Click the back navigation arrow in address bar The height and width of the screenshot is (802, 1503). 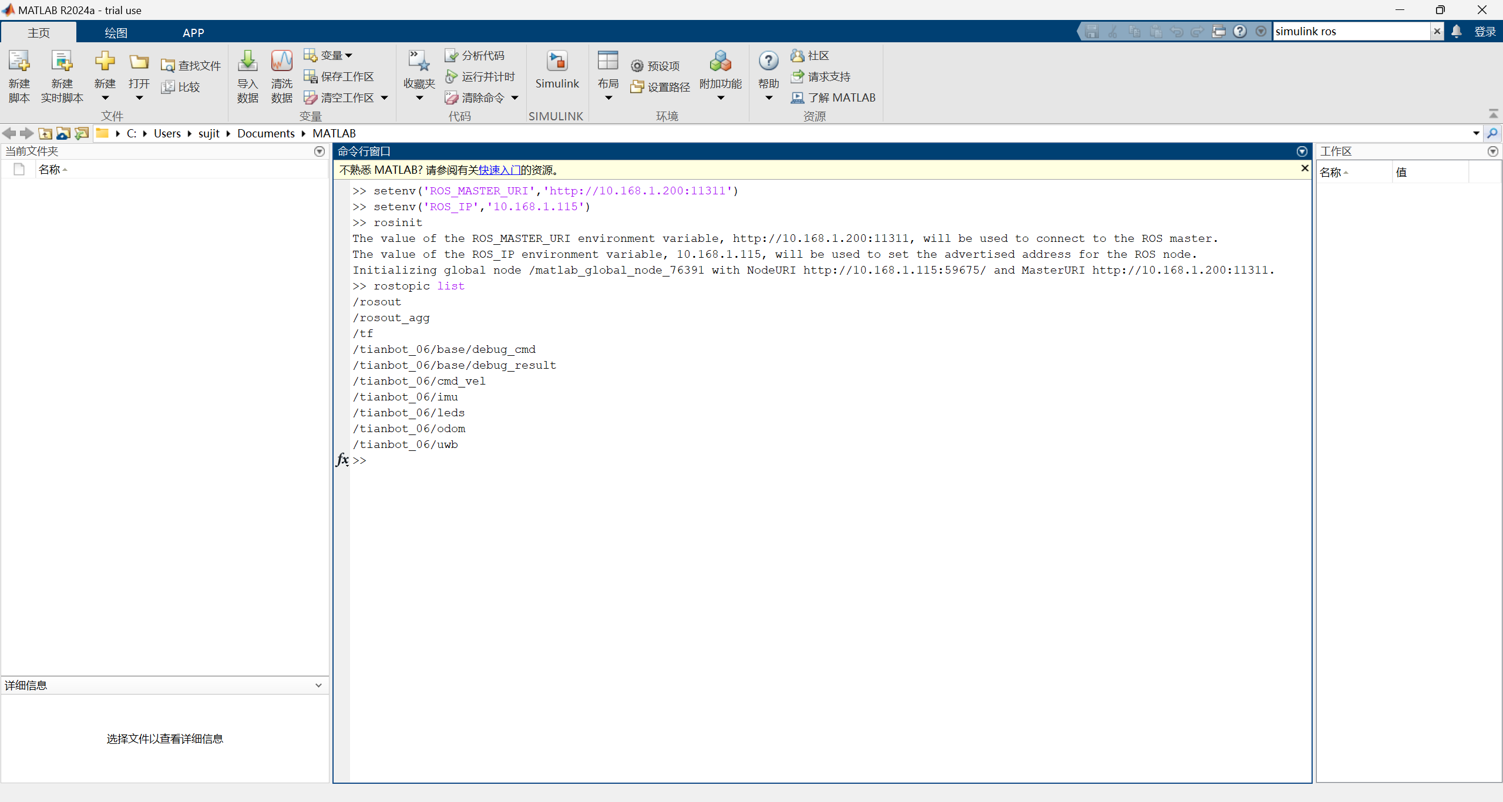click(x=9, y=133)
